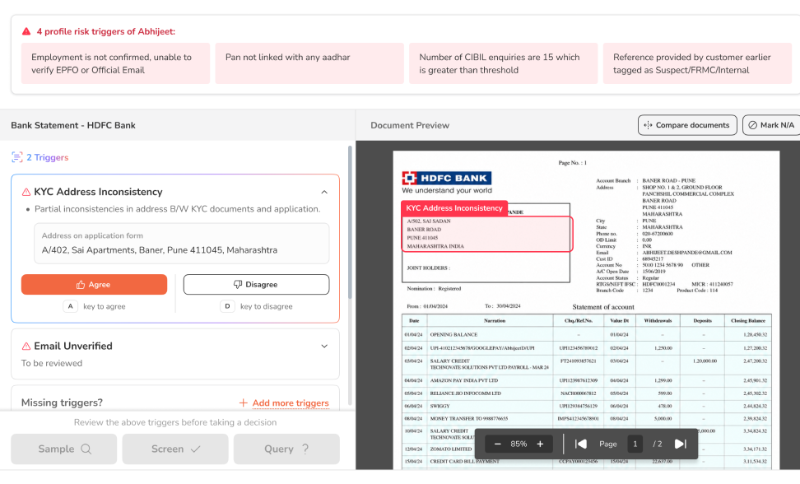This screenshot has height=484, width=800.
Task: Click the Missing triggers? label
Action: point(62,403)
